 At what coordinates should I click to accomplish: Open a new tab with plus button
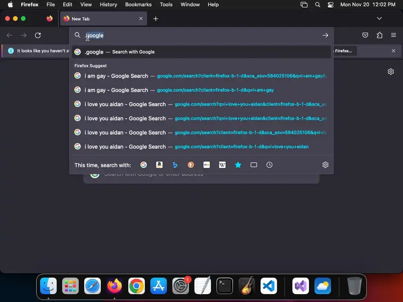point(155,19)
